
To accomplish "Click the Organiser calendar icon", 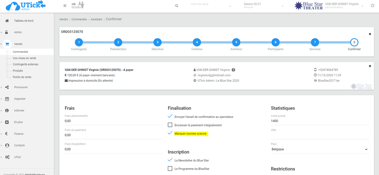I will [7, 99].
